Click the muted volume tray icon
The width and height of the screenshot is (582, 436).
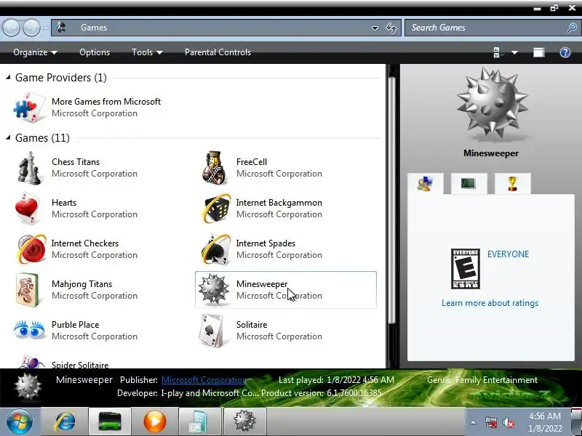coord(508,422)
